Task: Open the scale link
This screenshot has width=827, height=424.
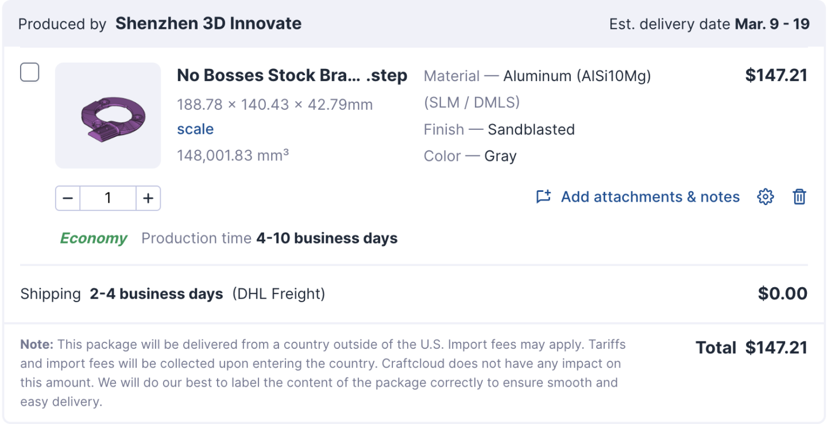Action: (x=195, y=129)
